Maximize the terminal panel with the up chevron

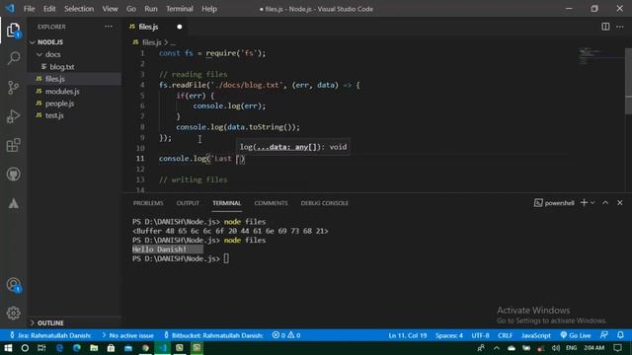coord(605,203)
